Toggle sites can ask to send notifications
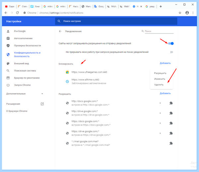This screenshot has width=199, height=172. tap(171, 43)
